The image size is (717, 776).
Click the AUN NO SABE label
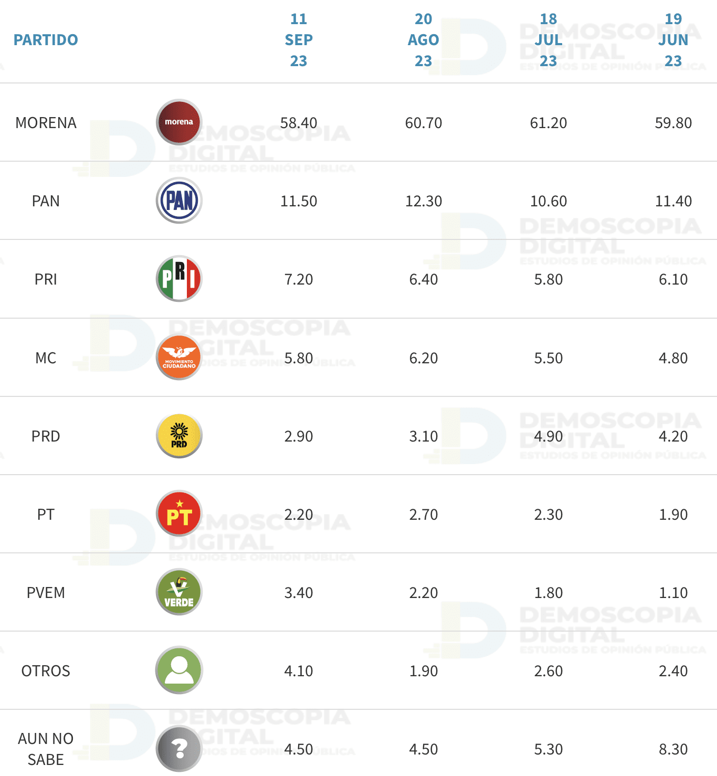(46, 749)
